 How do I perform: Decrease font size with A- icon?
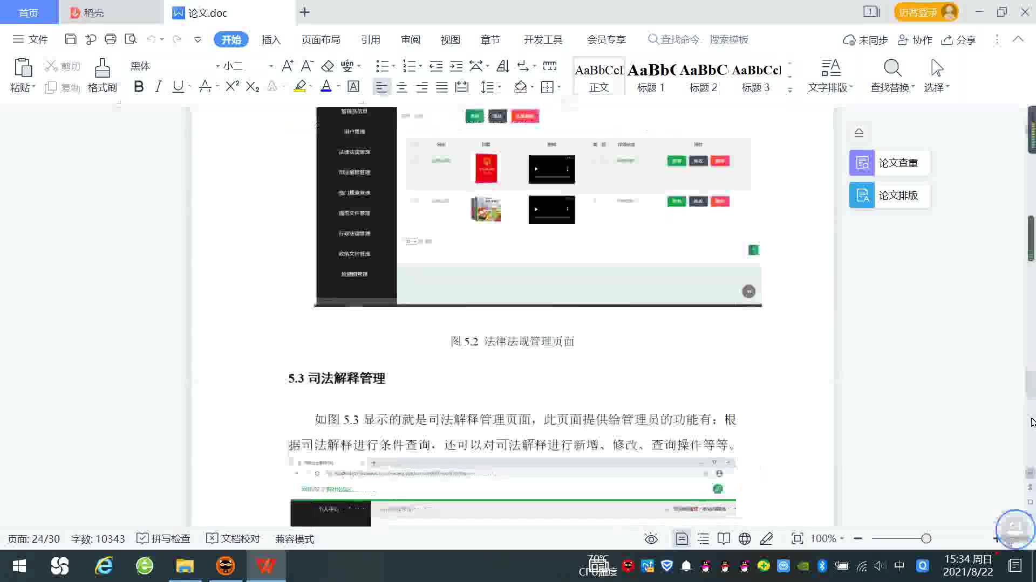click(x=307, y=66)
